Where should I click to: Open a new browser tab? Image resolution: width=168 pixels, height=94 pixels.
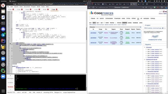pos(147,4)
